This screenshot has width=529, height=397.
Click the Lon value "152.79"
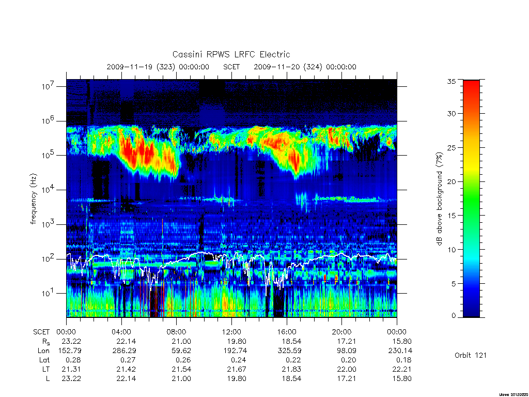70,351
